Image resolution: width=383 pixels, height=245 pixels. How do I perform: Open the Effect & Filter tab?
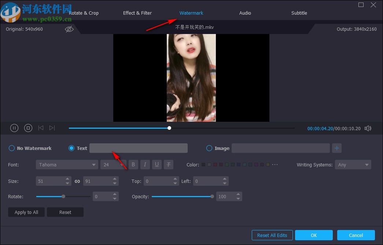[x=137, y=13]
